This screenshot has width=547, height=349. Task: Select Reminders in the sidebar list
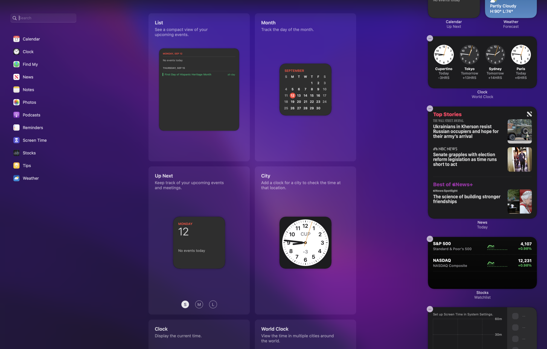click(33, 128)
